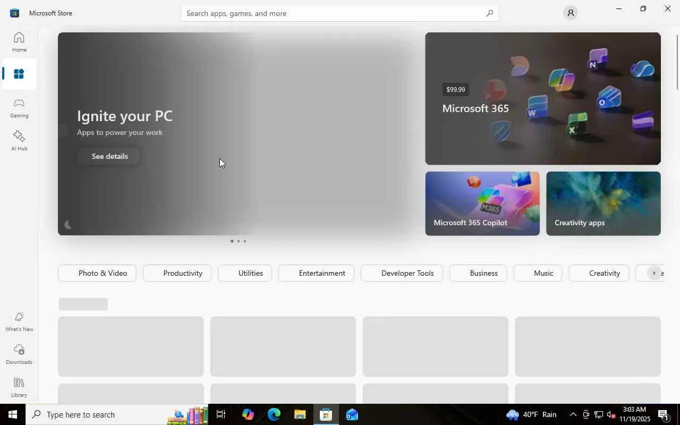Open Microsoft Edge from the taskbar
This screenshot has height=425, width=680.
click(x=274, y=414)
